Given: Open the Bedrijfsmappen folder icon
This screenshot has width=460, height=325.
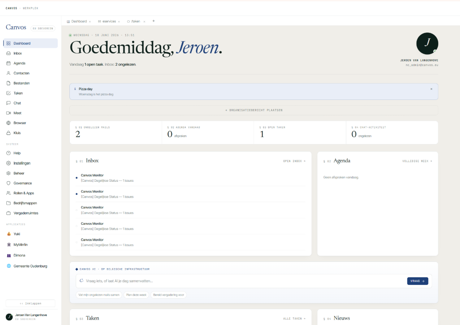Looking at the screenshot, I should coord(8,203).
